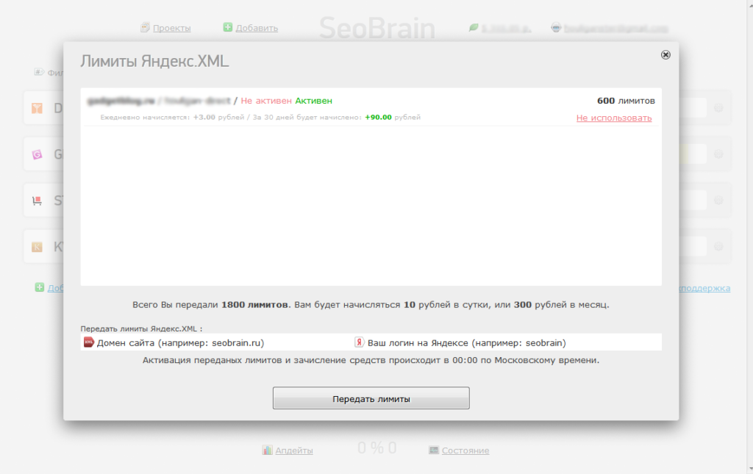
Task: Open the gear settings of the G project row
Action: point(718,154)
